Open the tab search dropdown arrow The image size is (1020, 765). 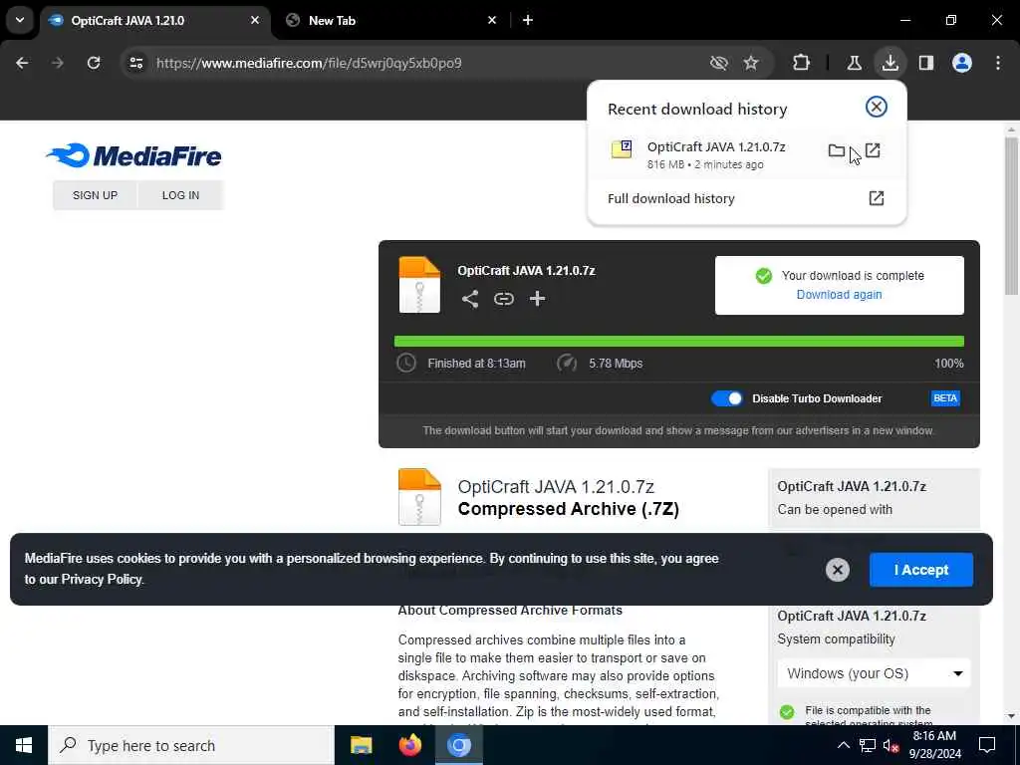20,20
